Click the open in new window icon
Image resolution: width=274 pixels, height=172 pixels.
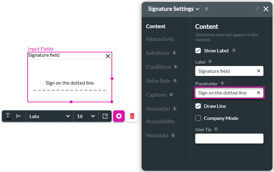point(105,116)
